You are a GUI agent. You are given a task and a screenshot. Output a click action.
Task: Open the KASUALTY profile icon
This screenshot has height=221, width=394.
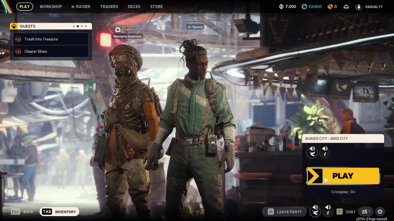coord(359,6)
